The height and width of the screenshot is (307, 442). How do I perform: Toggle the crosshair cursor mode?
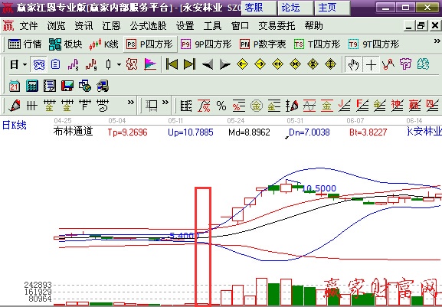tap(371, 64)
